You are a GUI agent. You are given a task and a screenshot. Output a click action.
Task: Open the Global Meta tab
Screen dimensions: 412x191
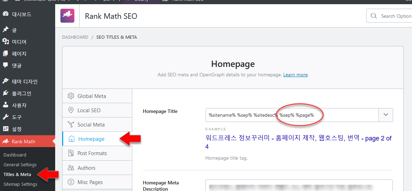[97, 96]
